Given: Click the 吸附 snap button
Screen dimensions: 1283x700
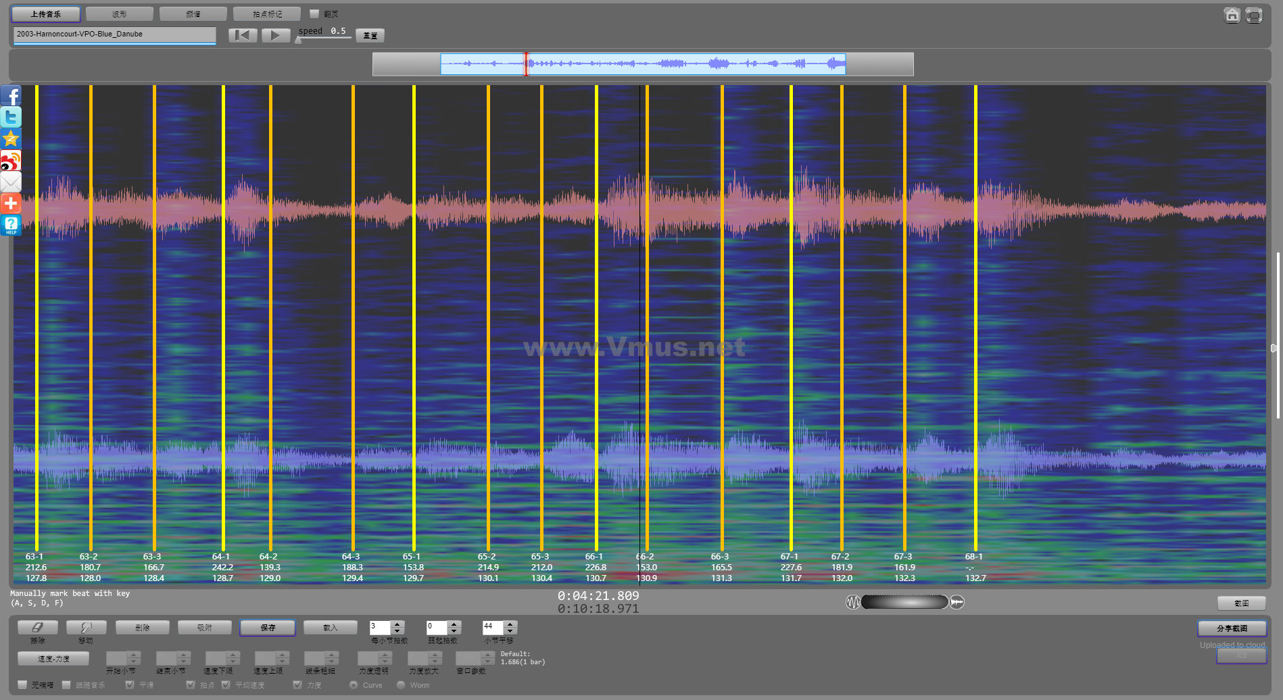Looking at the screenshot, I should 205,628.
